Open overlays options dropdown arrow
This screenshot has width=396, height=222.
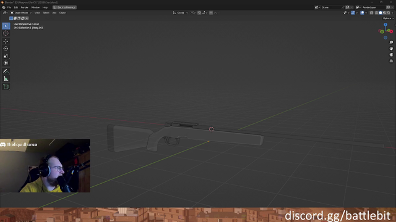click(x=366, y=13)
